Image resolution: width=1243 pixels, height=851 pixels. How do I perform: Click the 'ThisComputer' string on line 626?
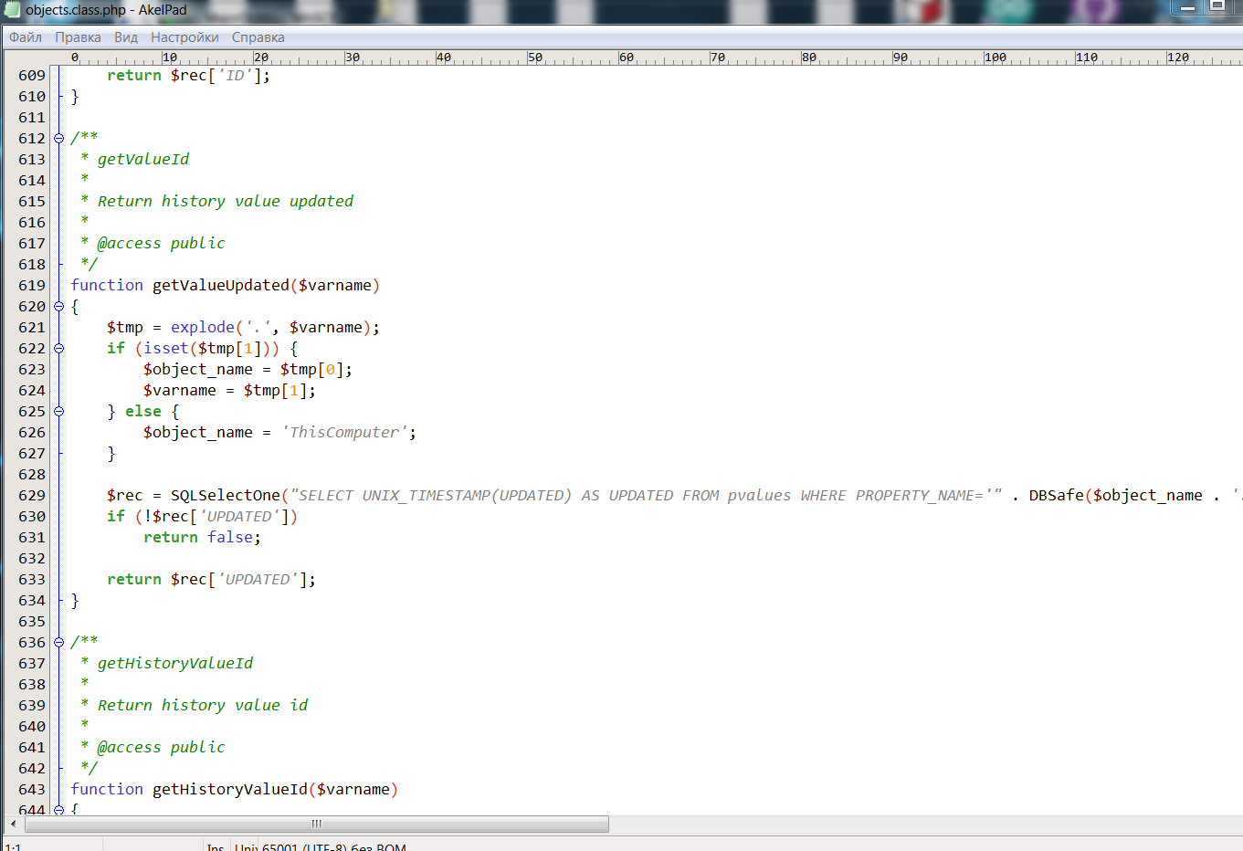click(x=344, y=432)
